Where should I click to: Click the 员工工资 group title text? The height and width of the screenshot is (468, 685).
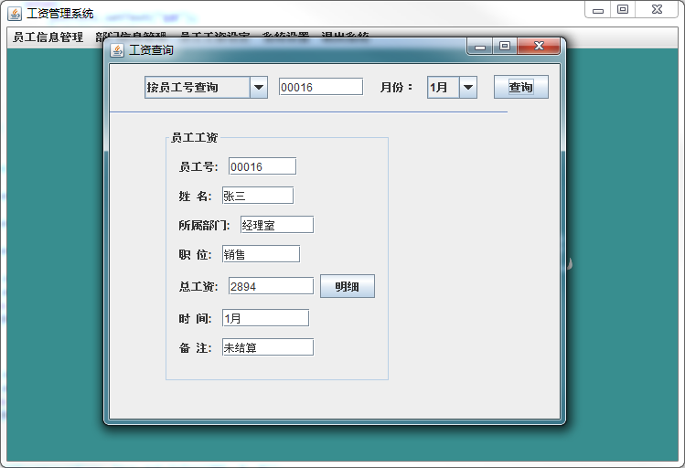pos(195,137)
